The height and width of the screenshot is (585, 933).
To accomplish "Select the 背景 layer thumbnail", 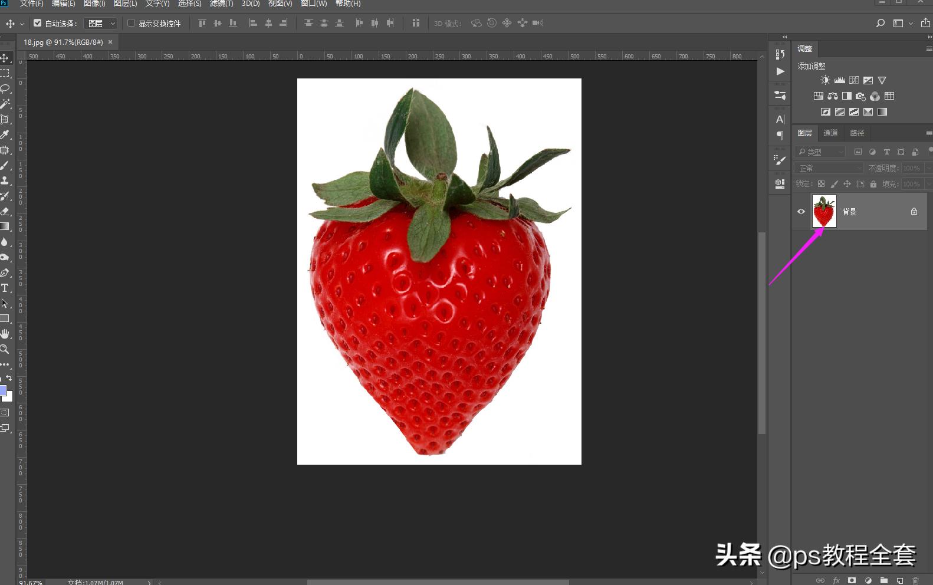I will coord(824,211).
